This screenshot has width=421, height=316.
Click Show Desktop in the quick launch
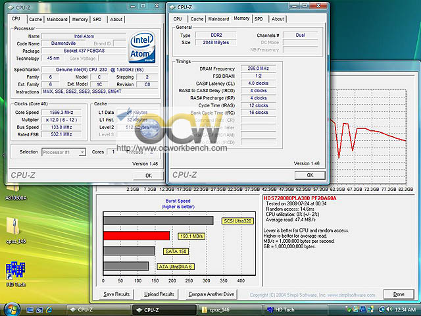(x=30, y=310)
